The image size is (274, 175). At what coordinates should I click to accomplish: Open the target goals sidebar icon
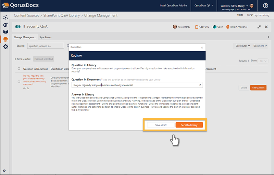(5, 25)
